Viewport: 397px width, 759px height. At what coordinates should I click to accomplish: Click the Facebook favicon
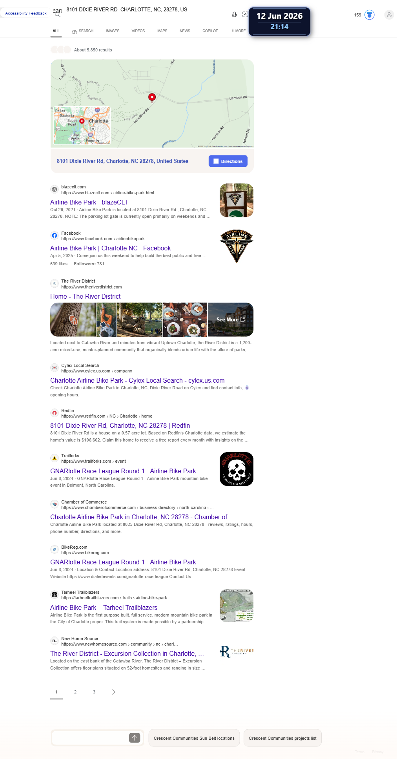pos(55,235)
